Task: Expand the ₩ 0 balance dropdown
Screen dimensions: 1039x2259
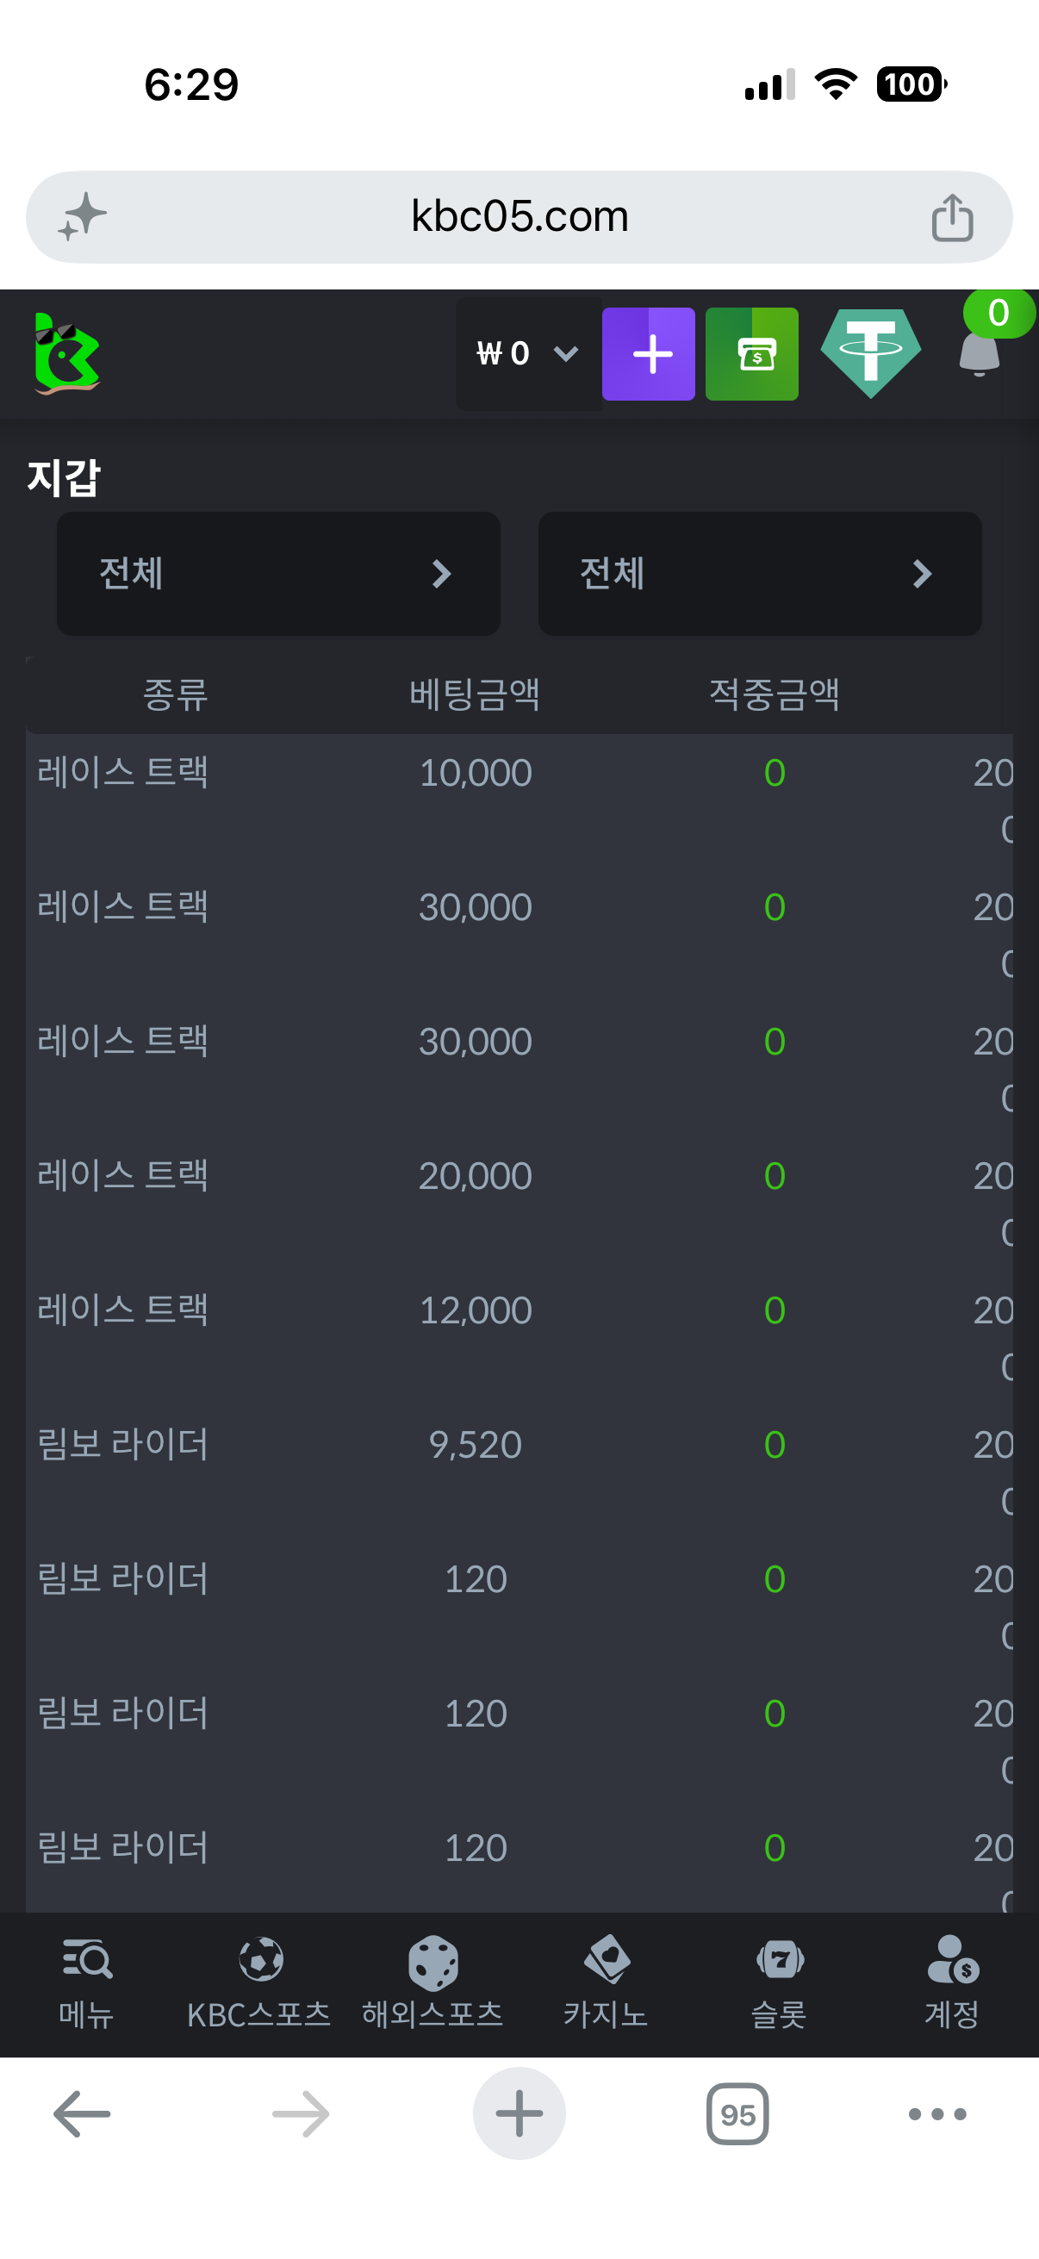Action: click(x=529, y=354)
